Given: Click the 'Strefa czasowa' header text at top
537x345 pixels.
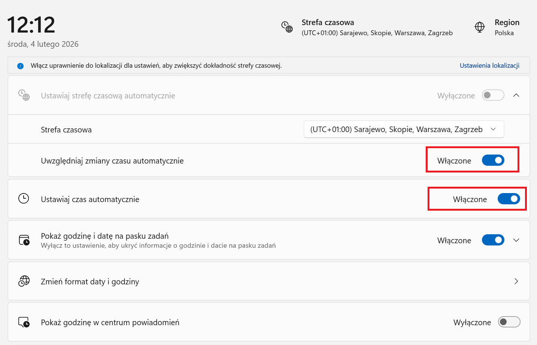Looking at the screenshot, I should [328, 22].
